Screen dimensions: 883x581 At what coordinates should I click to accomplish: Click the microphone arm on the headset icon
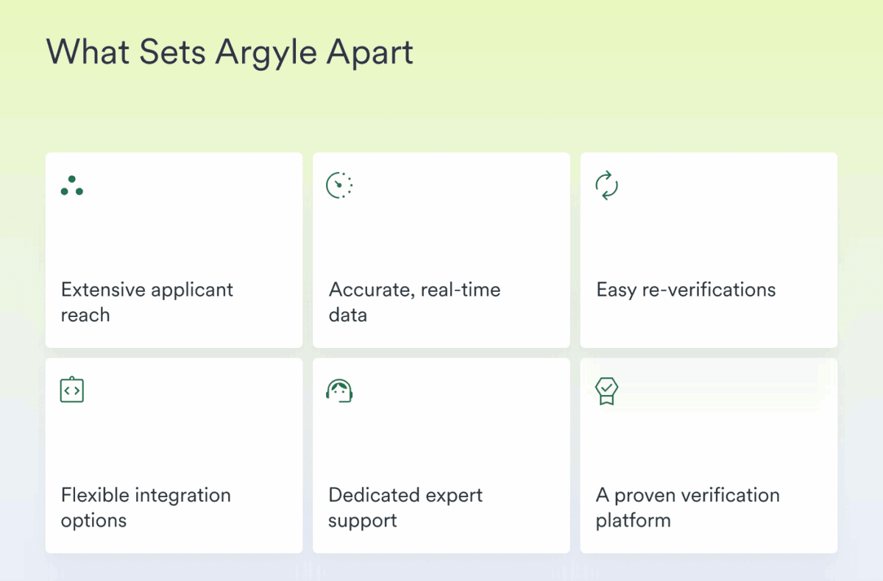tap(345, 402)
